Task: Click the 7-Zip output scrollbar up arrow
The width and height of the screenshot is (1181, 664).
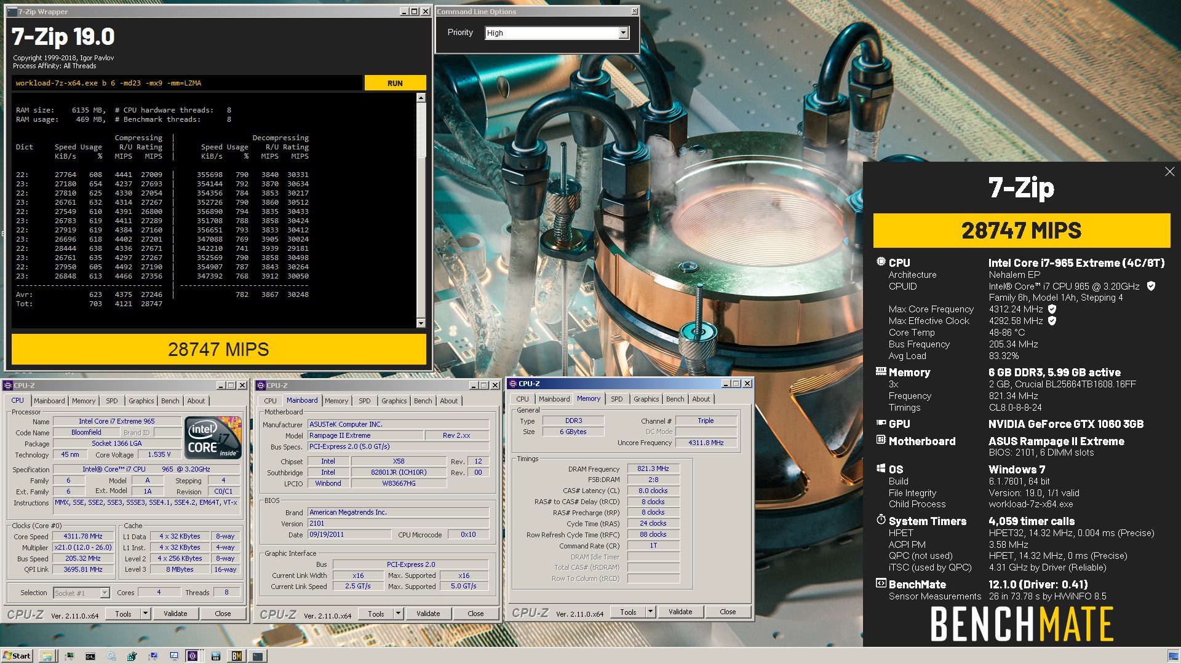Action: 421,98
